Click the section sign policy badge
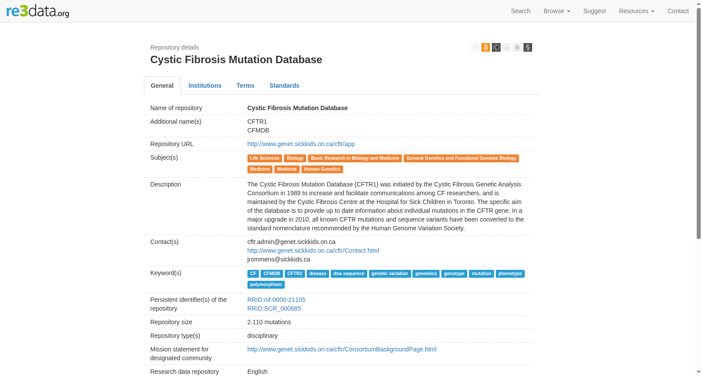Screen dimensions: 702x376 coord(527,47)
